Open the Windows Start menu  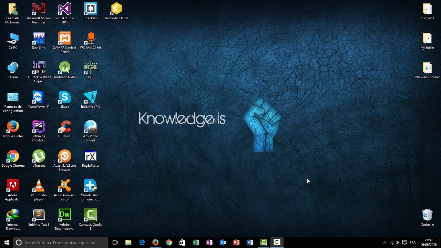(7, 242)
